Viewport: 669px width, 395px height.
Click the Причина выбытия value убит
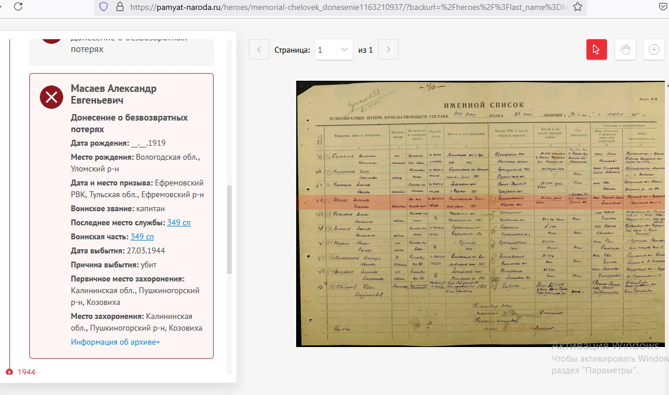pos(149,265)
